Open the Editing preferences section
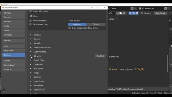 pos(14,30)
